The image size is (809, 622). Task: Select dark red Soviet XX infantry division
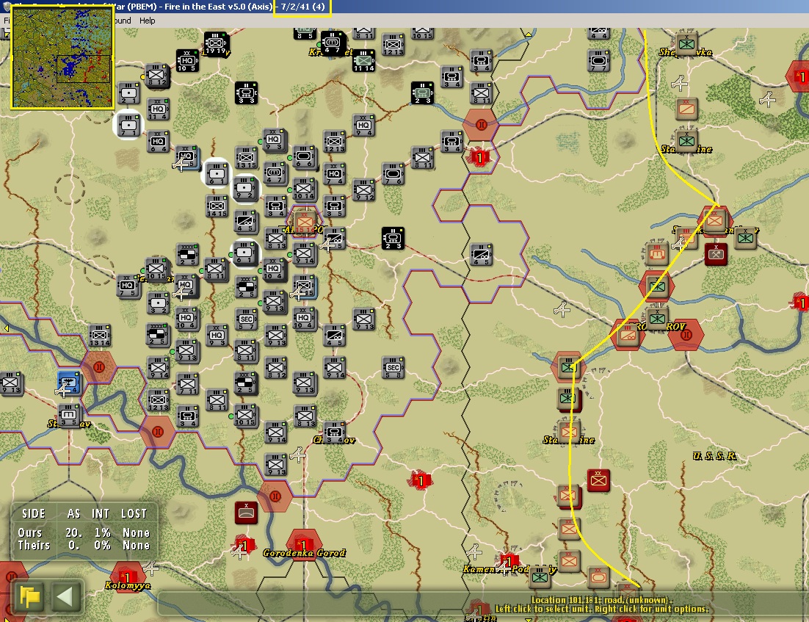pyautogui.click(x=598, y=480)
